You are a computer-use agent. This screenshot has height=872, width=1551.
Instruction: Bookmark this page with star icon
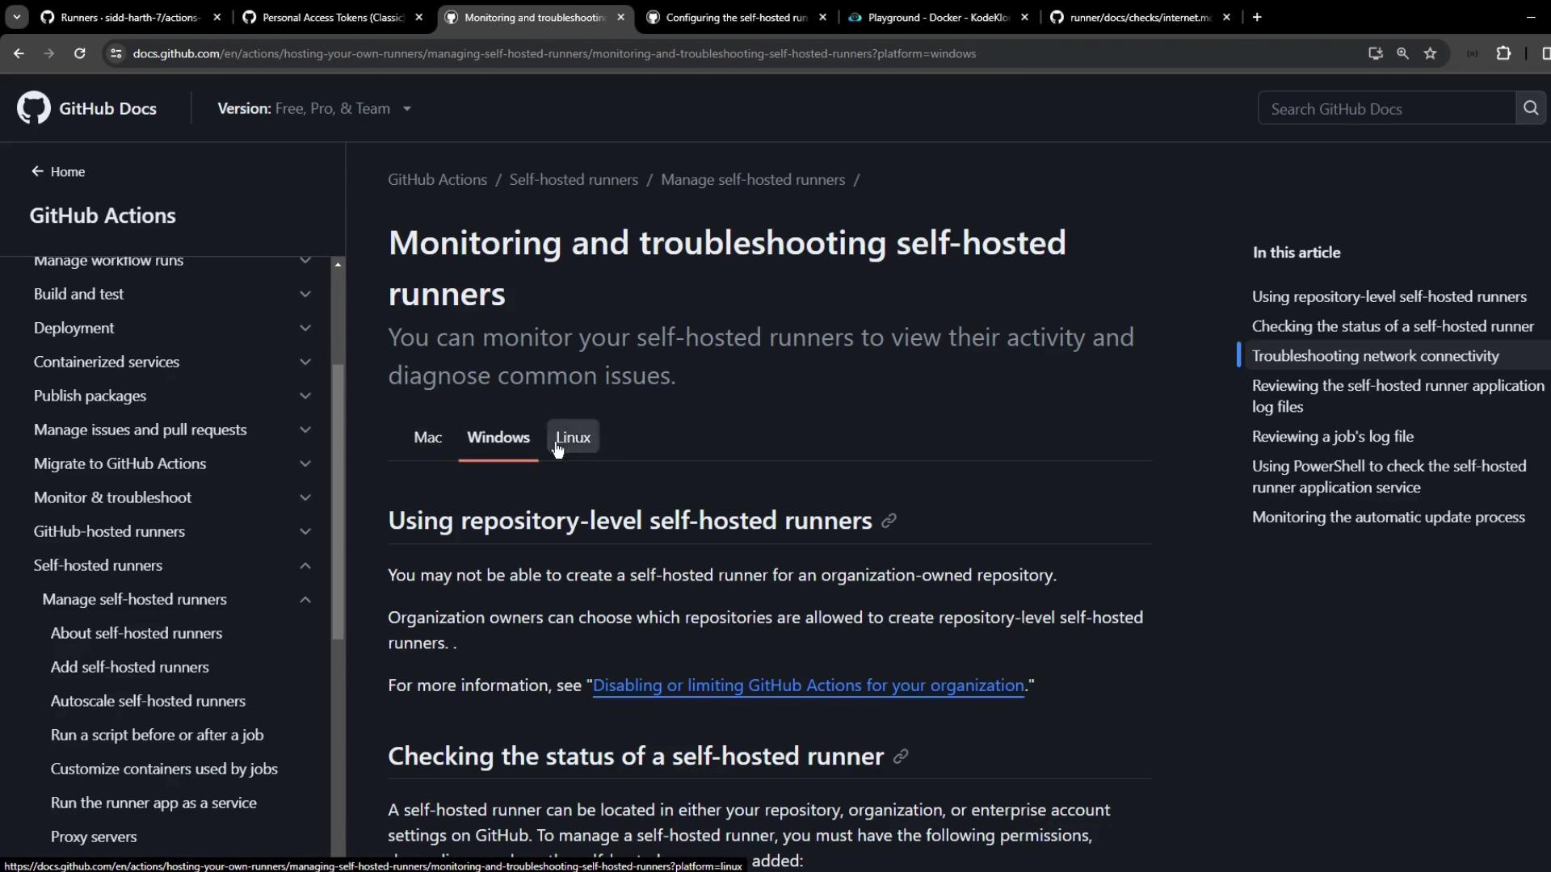[x=1431, y=53]
